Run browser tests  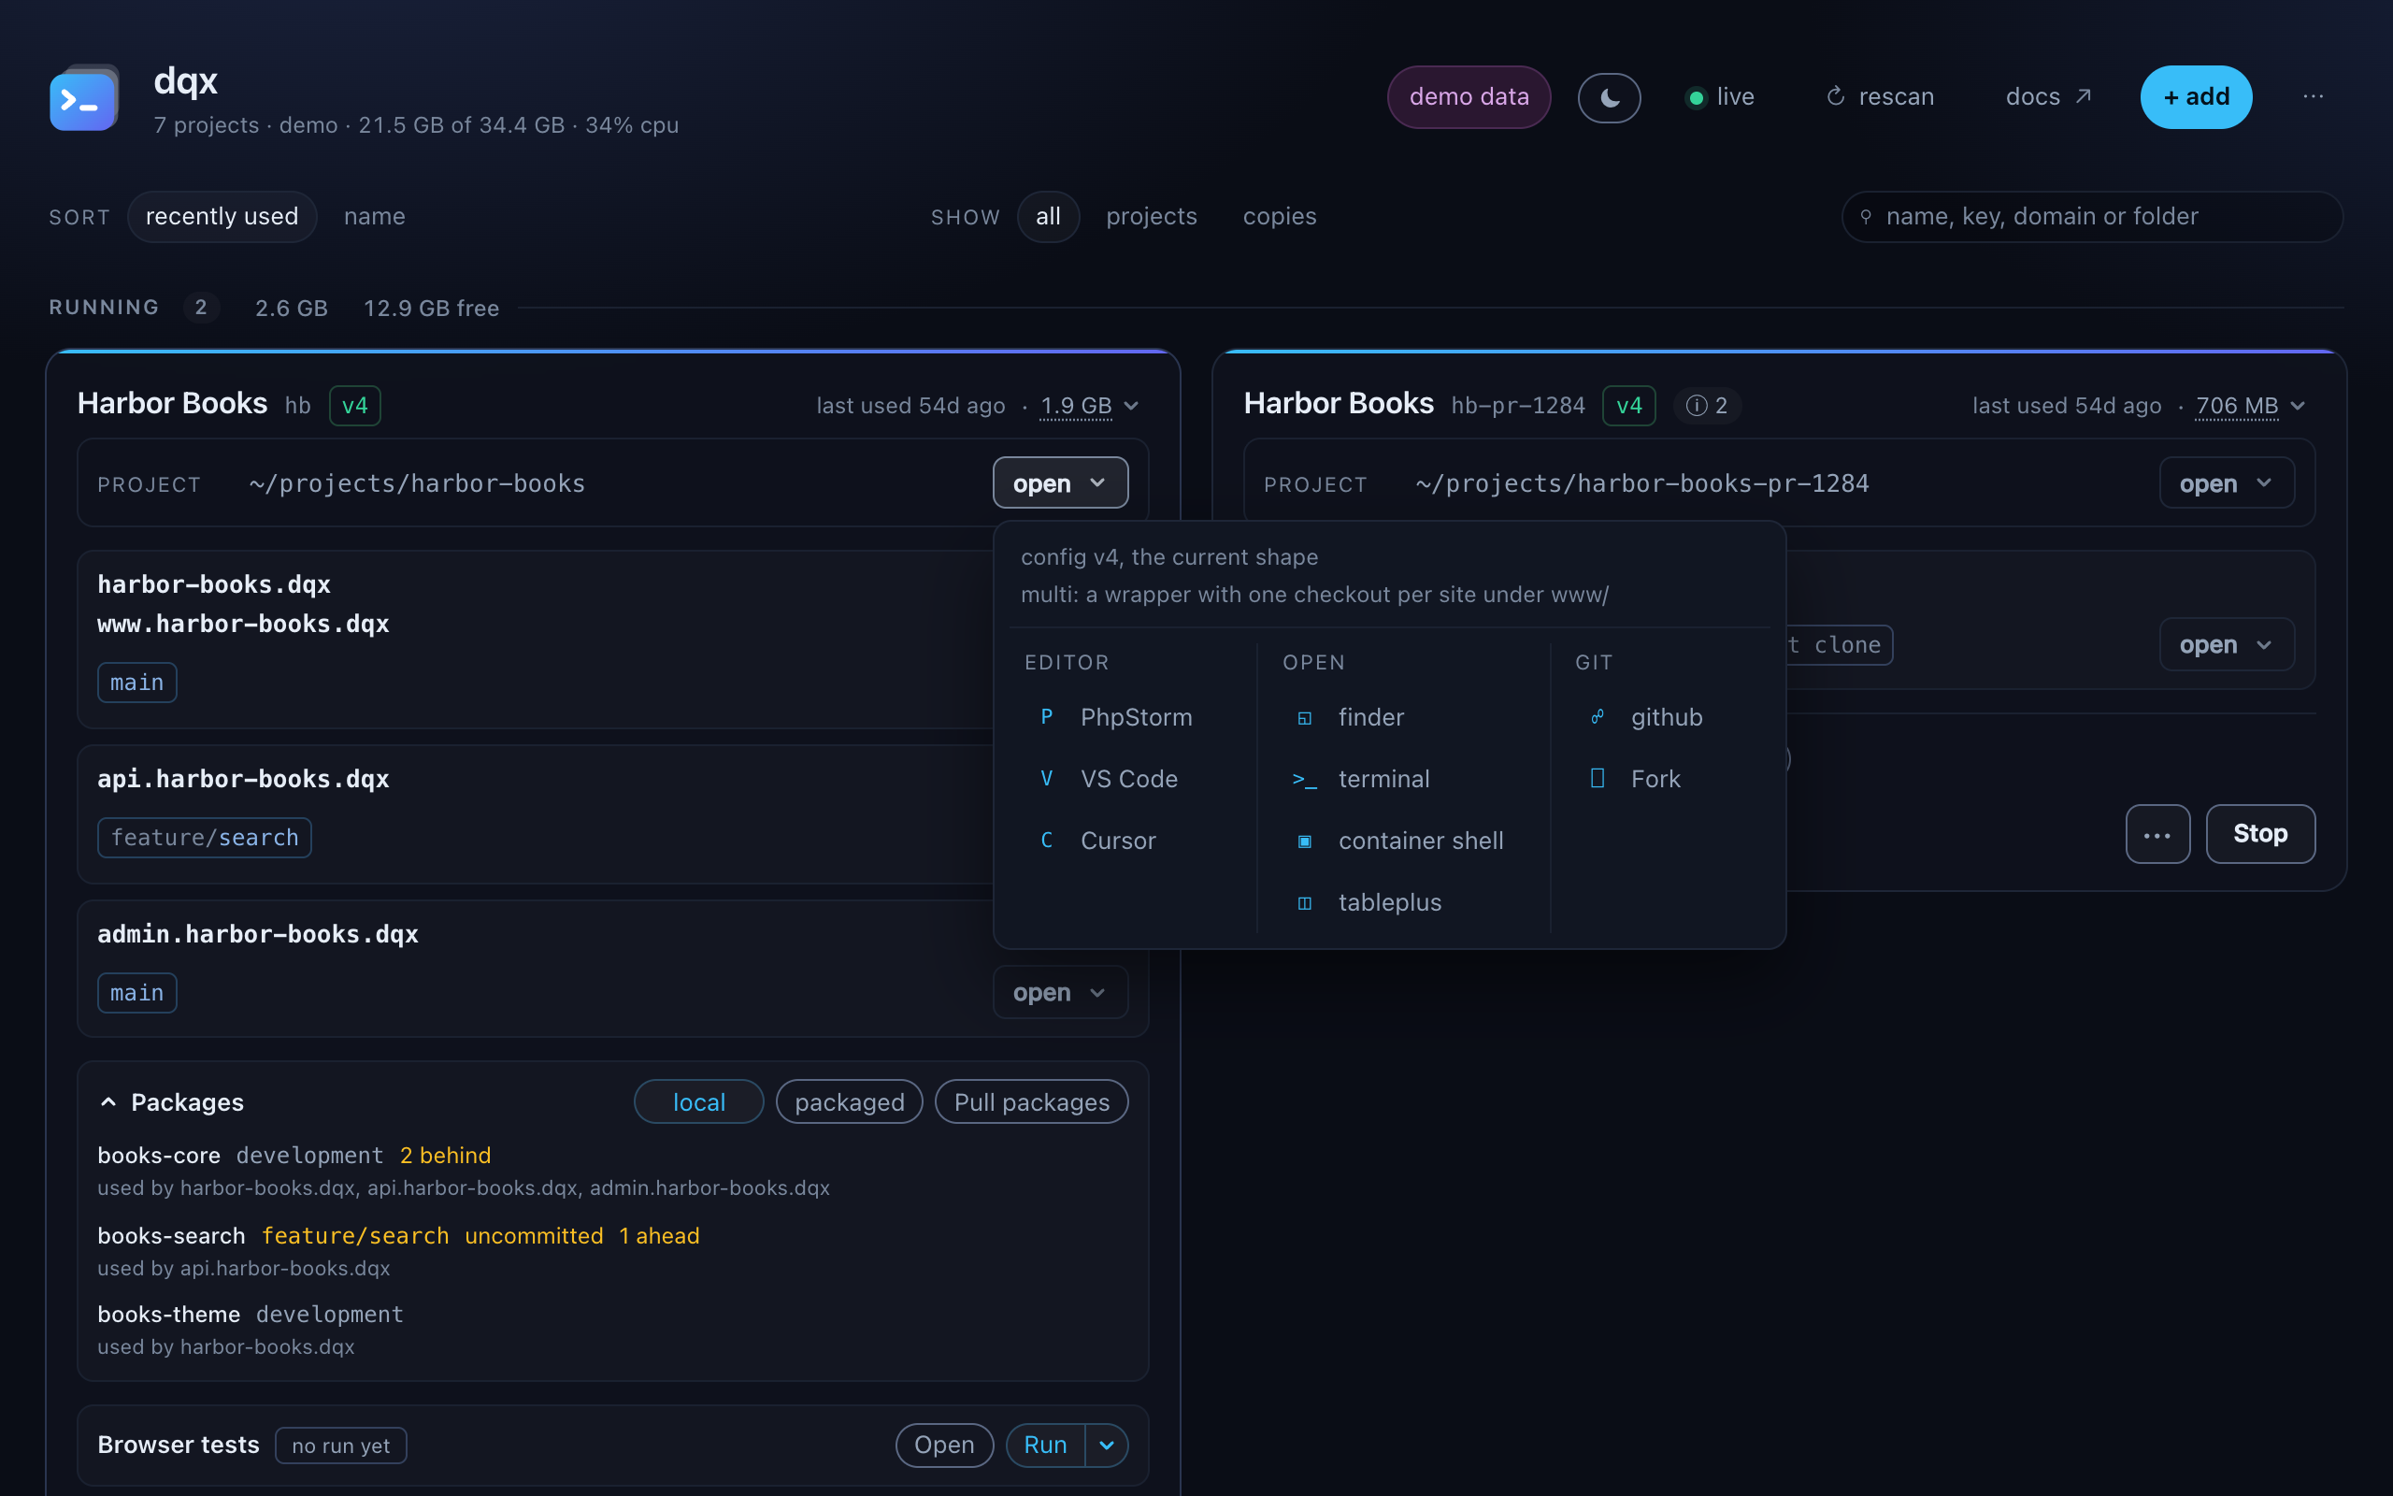(x=1045, y=1446)
